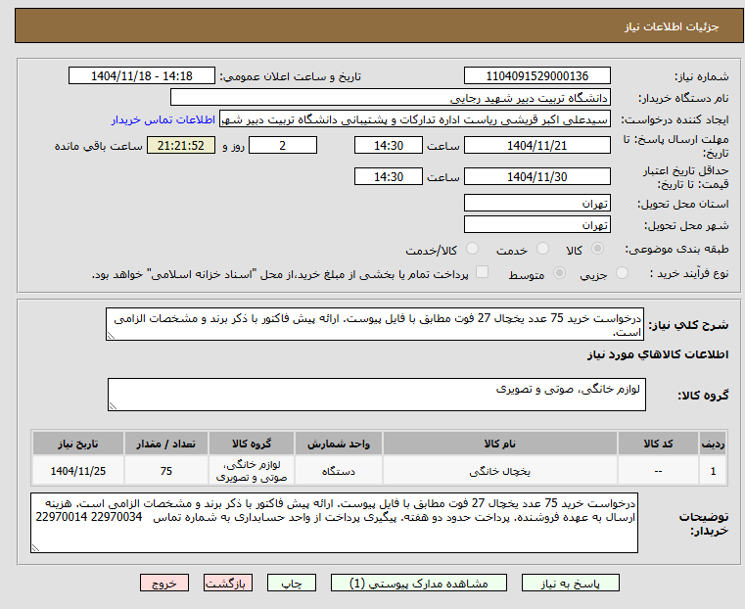Screen dimensions: 745x609
Task: Click the شرح کلی نیاز text area
Action: pos(375,324)
